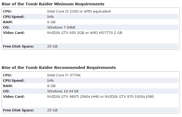The image size is (182, 117).
Task: Click NVIDIA GTX 980Ti video card text
Action: click(x=63, y=96)
